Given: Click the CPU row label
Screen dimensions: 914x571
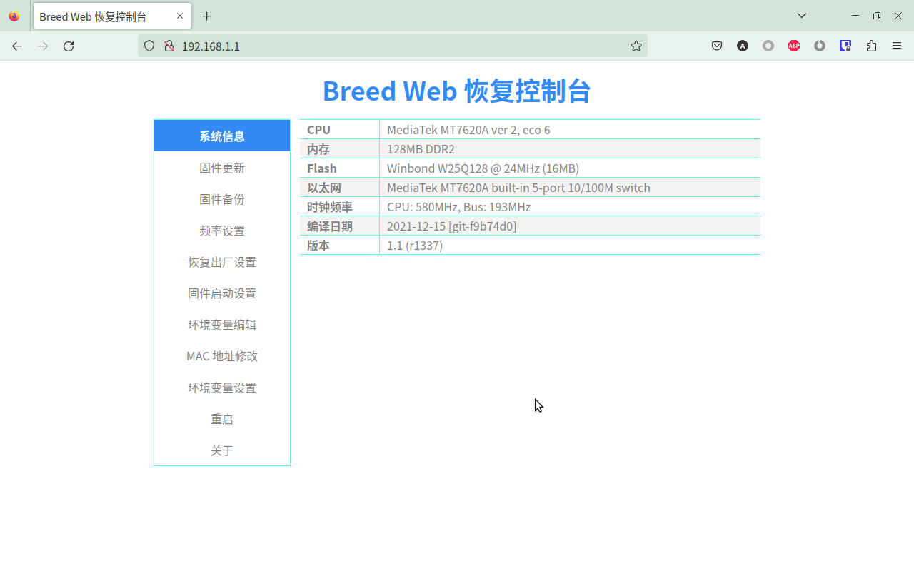Looking at the screenshot, I should click(x=318, y=130).
